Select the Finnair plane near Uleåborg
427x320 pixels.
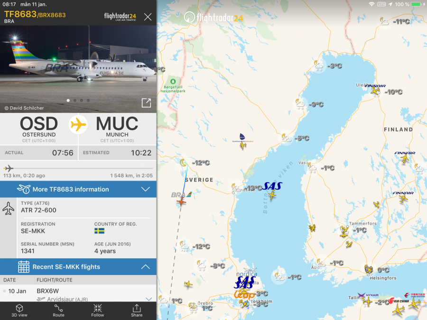point(375,91)
